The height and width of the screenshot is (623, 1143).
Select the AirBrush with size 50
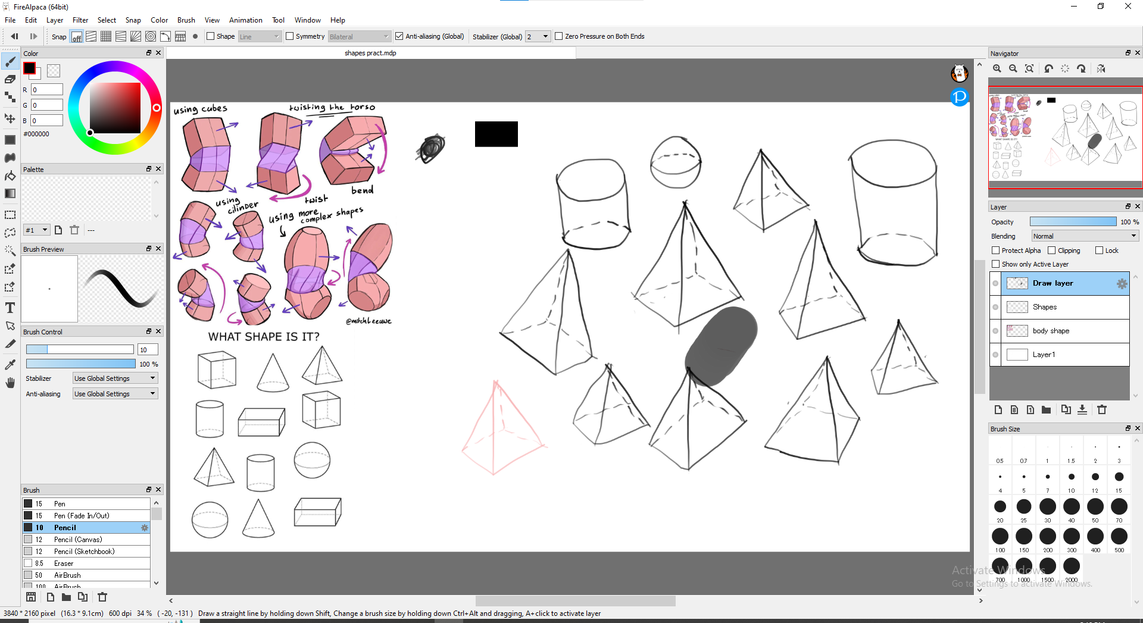(x=86, y=575)
